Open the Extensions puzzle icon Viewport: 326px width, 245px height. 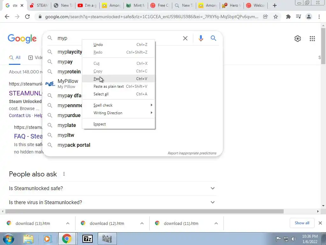[x=288, y=17]
